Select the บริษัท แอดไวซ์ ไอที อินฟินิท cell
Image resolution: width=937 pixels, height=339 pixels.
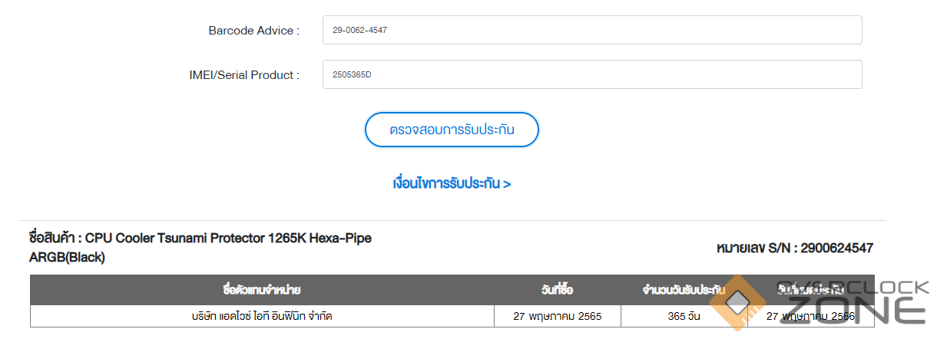pos(261,315)
